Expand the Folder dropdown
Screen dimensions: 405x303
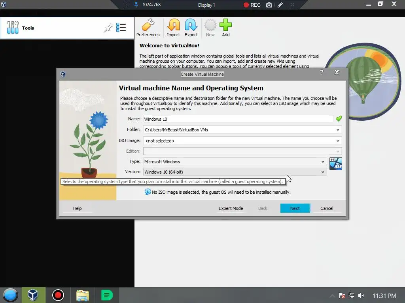[338, 130]
